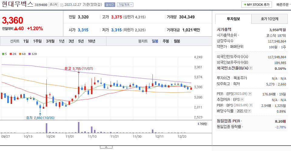Click the calendar clock icon beside the date
291x151 pixels.
coord(62,5)
